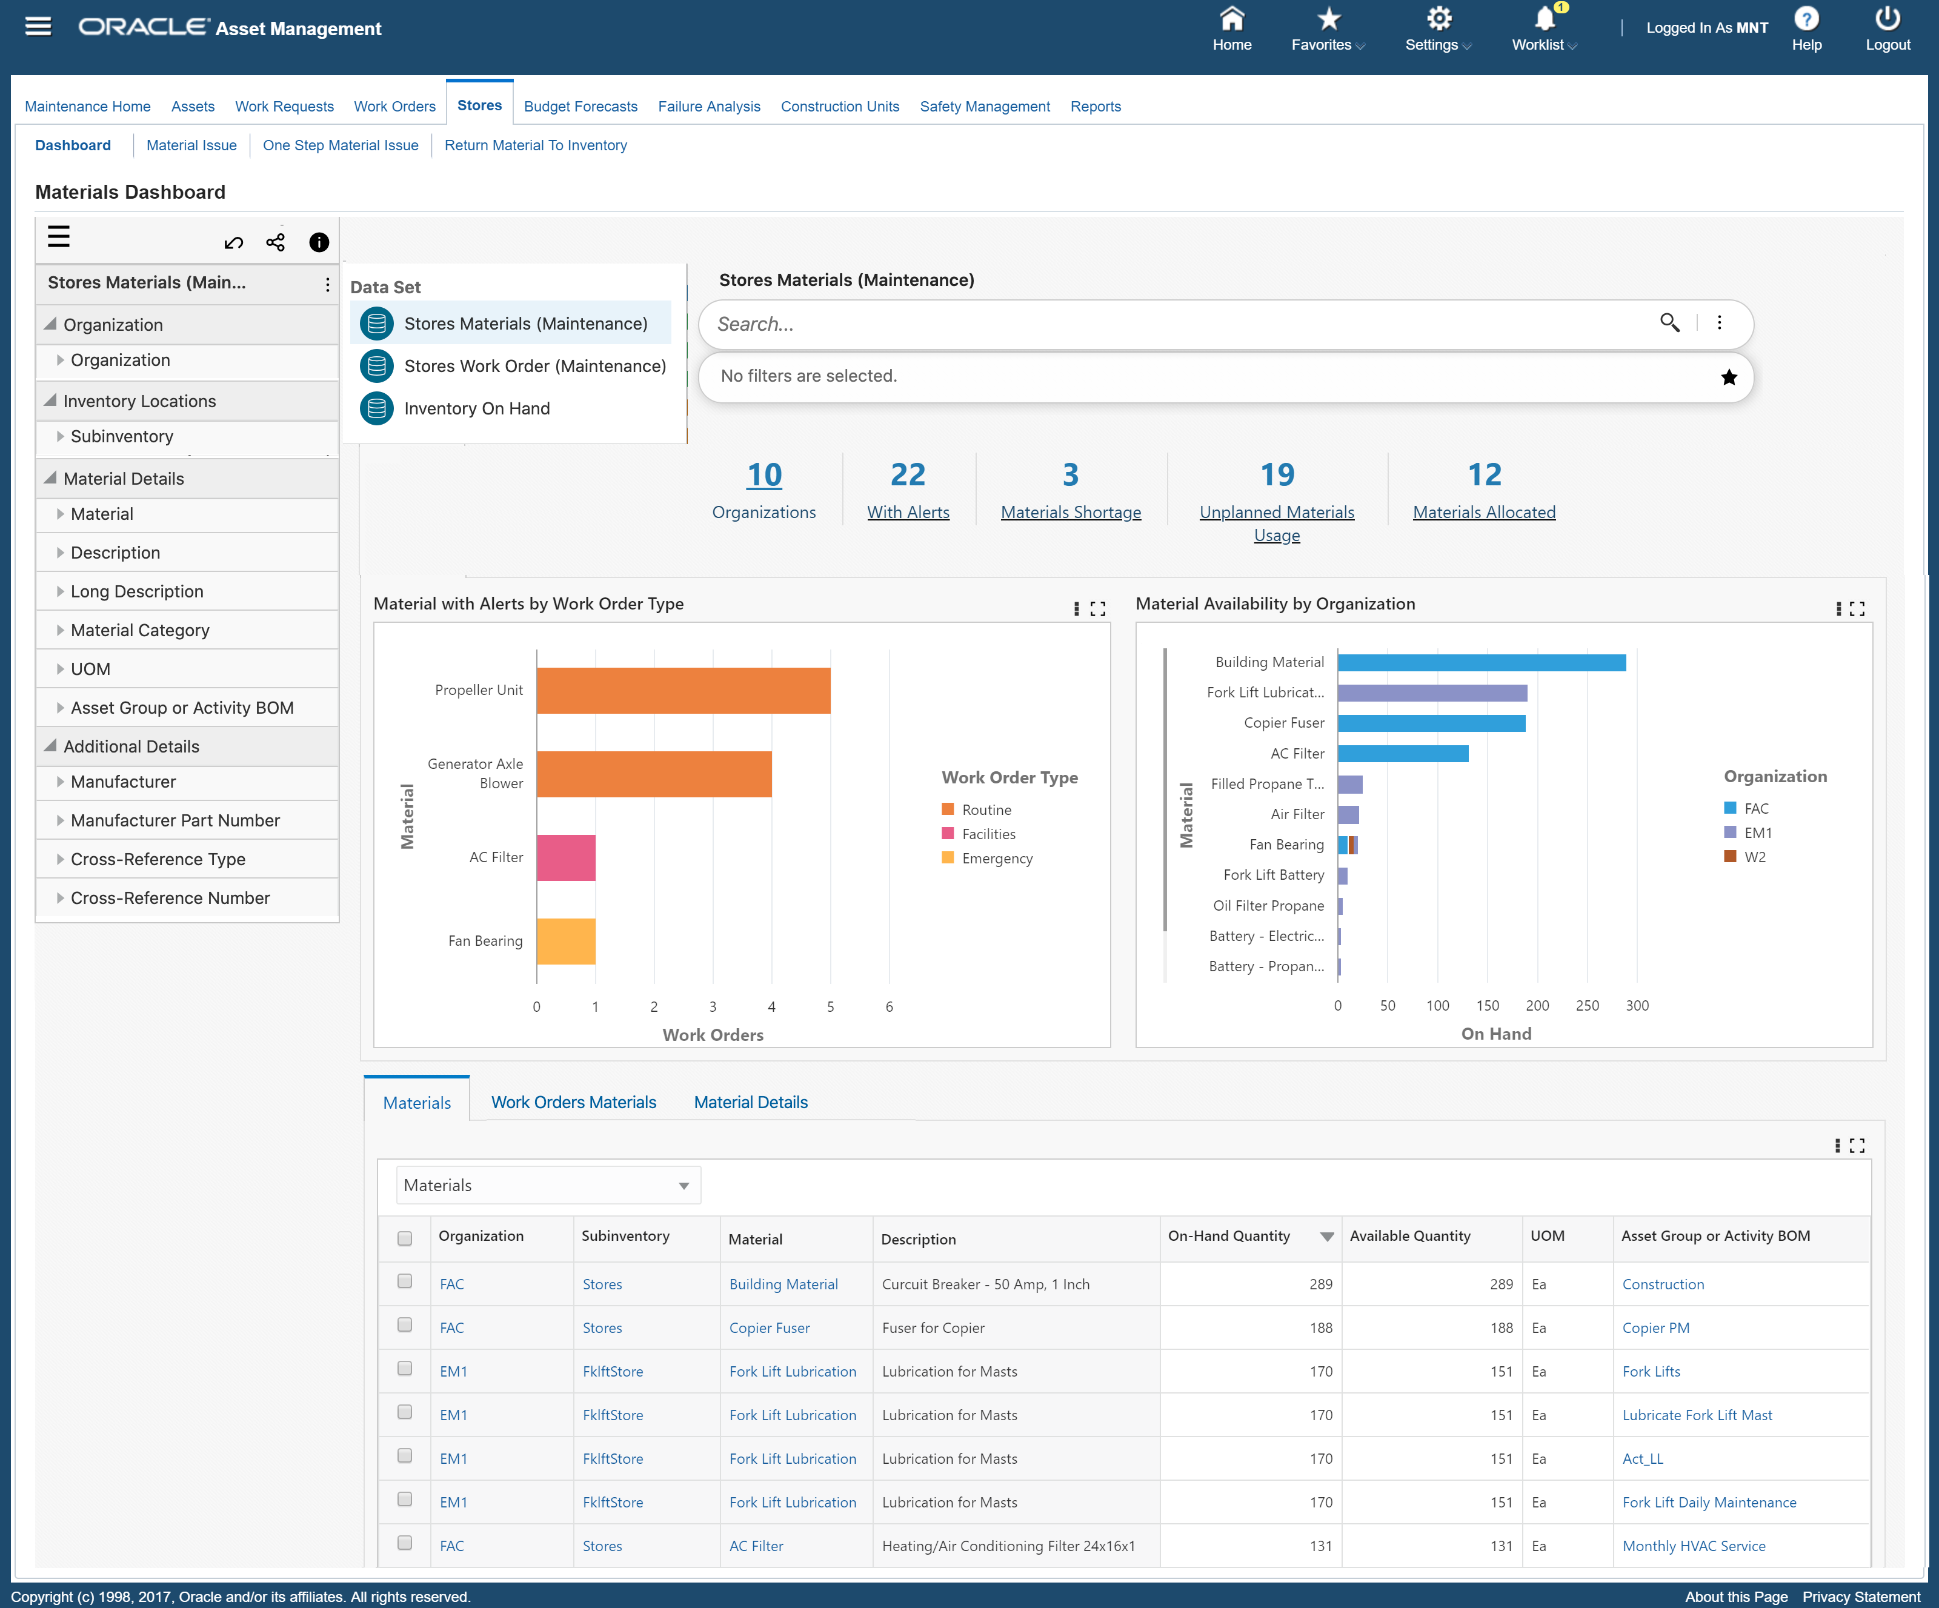Click the search magnifier in the search bar
1939x1608 pixels.
[1671, 323]
